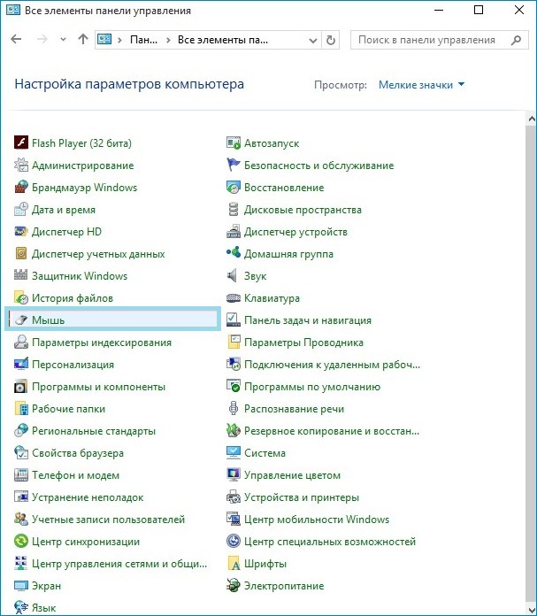This screenshot has width=537, height=616.
Task: Open the Шрифты fonts icon
Action: (x=234, y=564)
